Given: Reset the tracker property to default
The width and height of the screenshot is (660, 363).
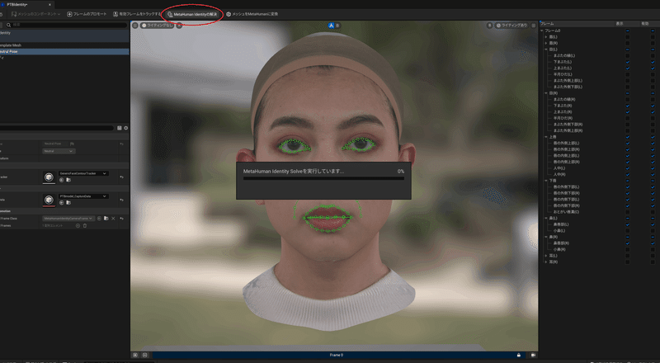Looking at the screenshot, I should (x=121, y=177).
